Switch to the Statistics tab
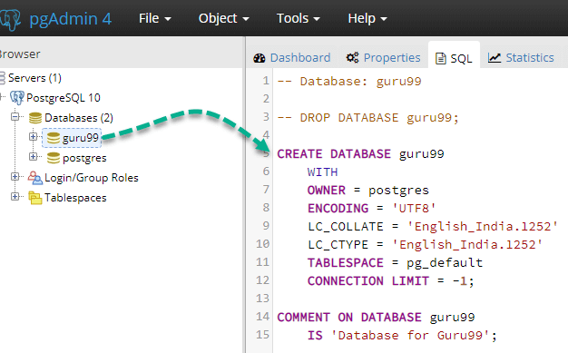 [x=521, y=58]
